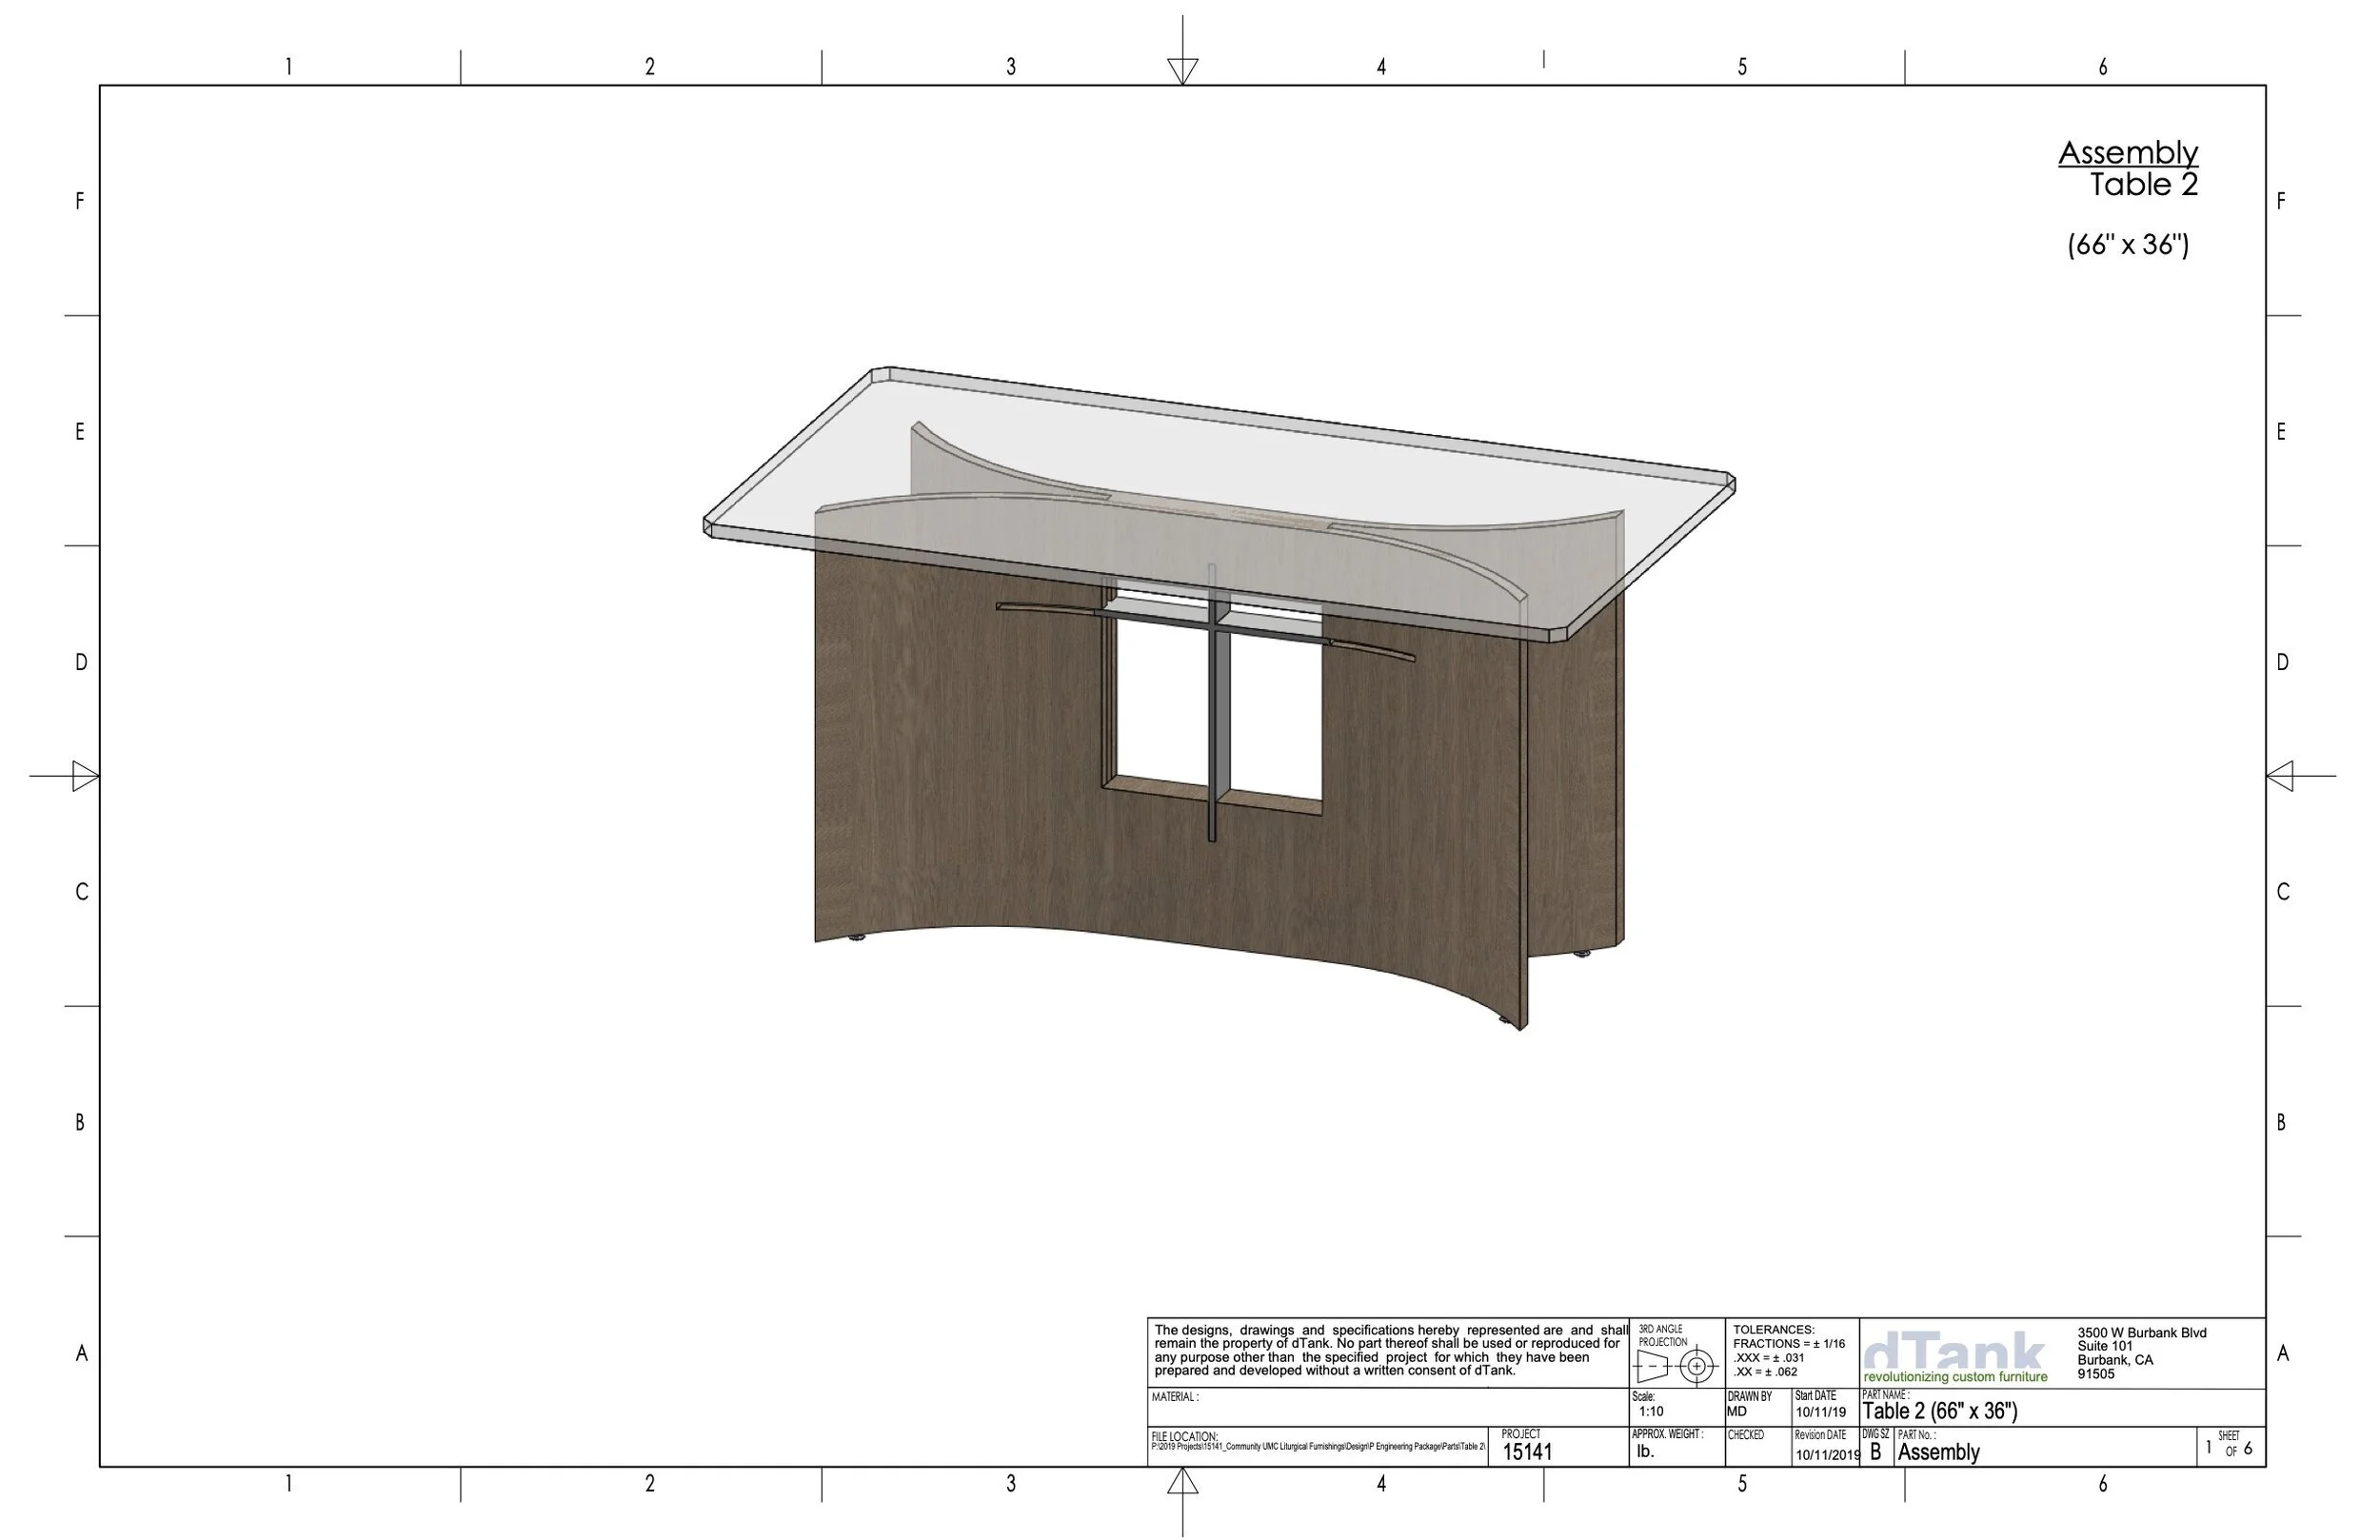The image size is (2380, 1540).
Task: Click the project number 15141 field
Action: (1527, 1452)
